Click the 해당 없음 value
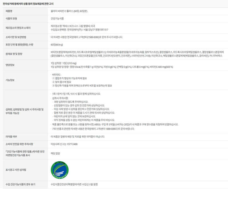This screenshot has width=228, height=199. [x=55, y=153]
